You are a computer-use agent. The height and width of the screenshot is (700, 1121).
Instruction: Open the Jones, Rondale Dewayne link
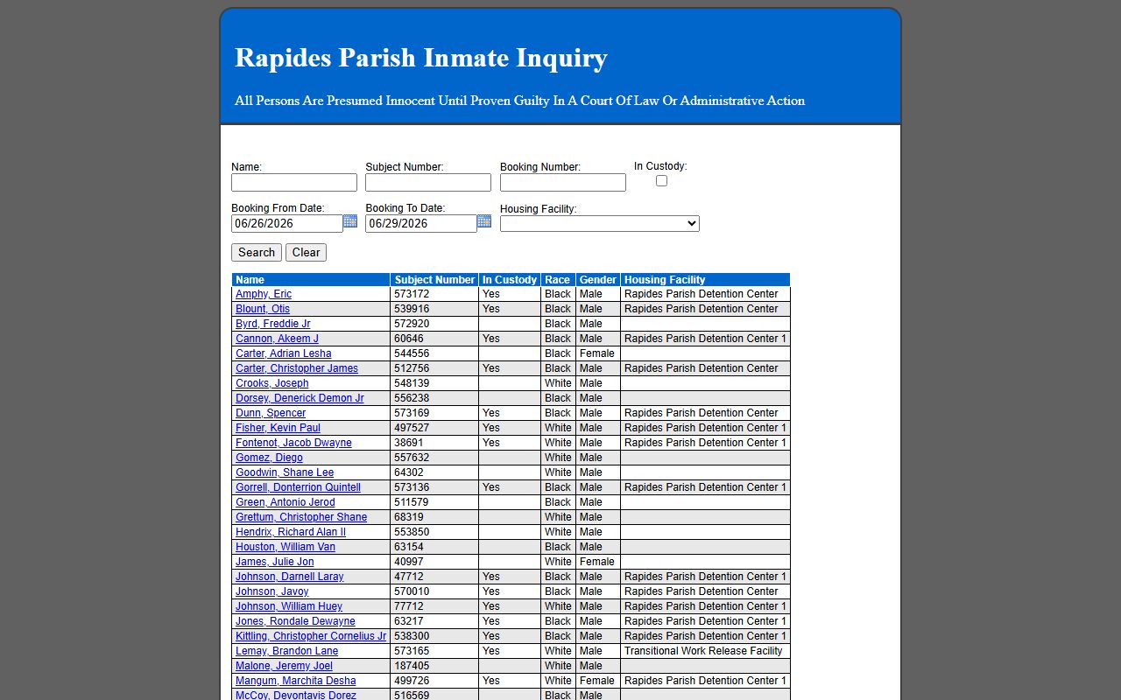point(295,621)
